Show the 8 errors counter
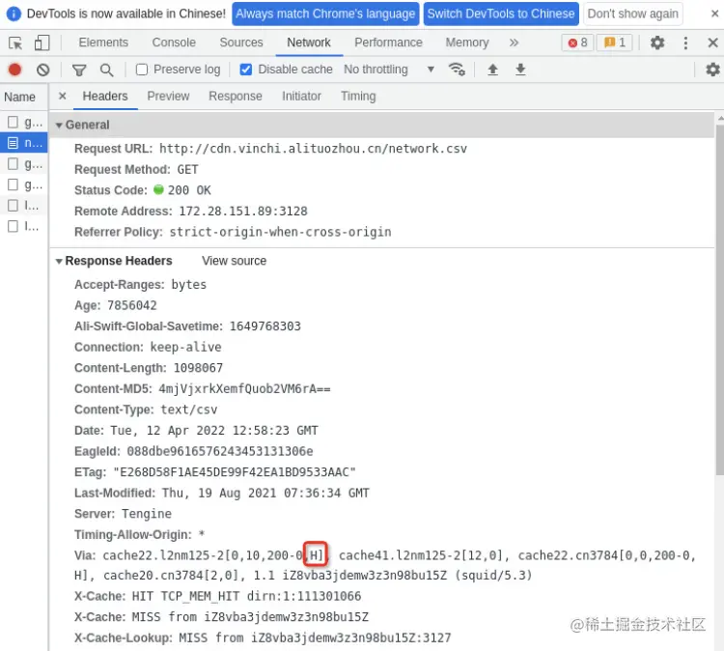The image size is (724, 651). pos(577,42)
